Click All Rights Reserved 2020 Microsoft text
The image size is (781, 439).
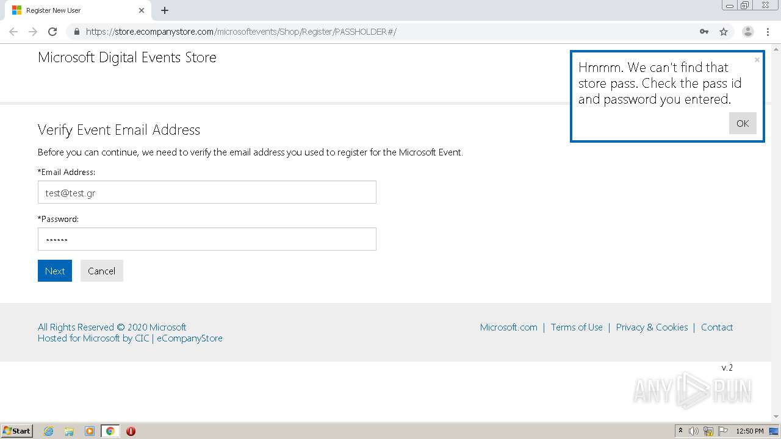tap(112, 327)
